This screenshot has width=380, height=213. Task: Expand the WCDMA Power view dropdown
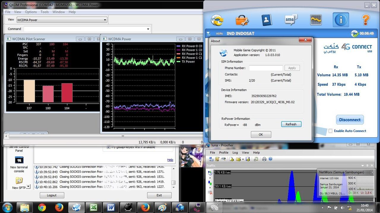tap(105, 20)
